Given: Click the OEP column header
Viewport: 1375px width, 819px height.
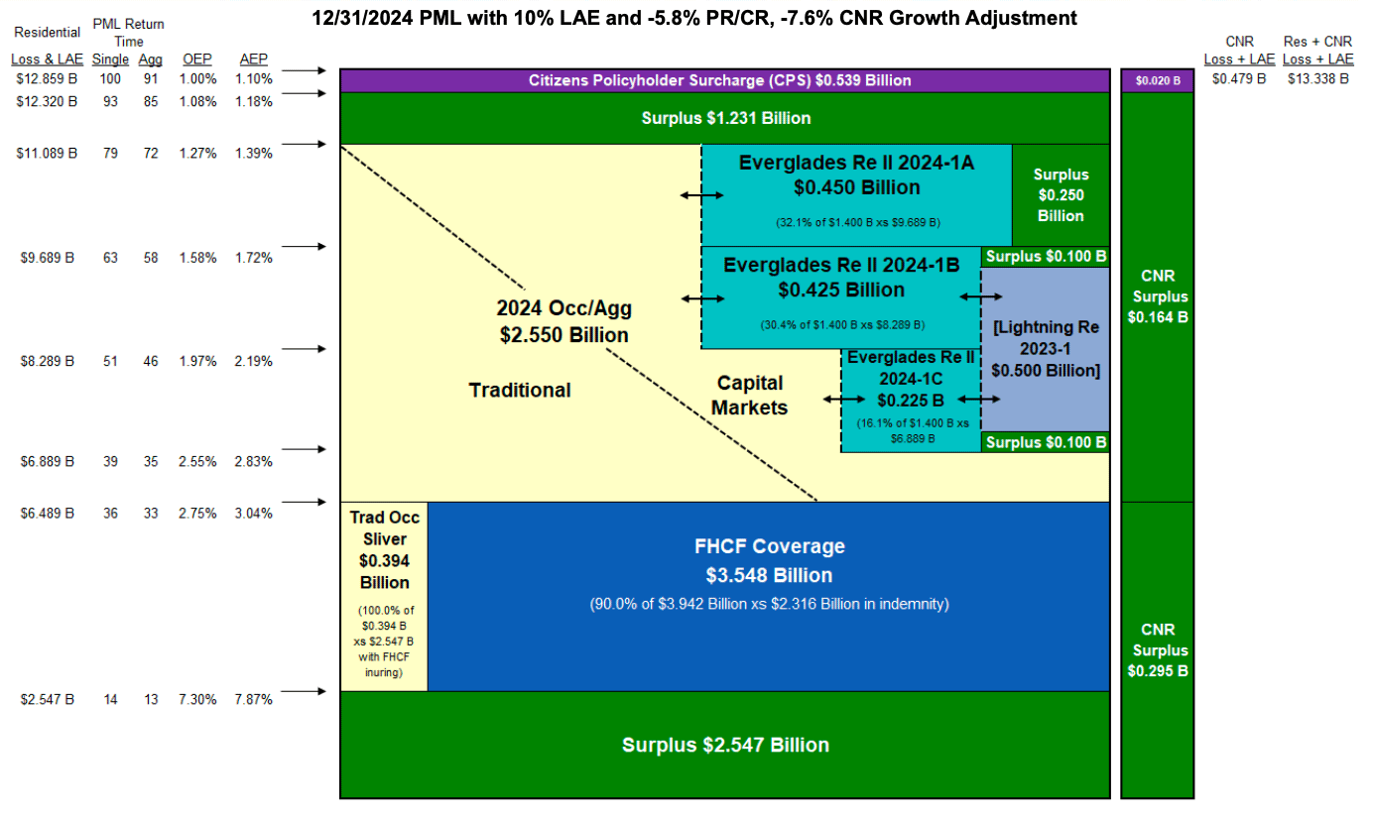Looking at the screenshot, I should coord(197,59).
